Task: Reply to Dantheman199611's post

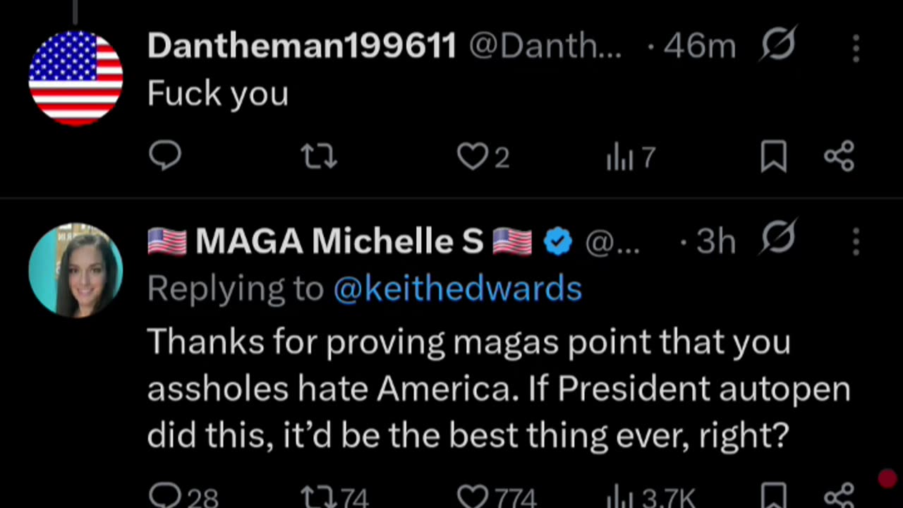Action: [165, 156]
